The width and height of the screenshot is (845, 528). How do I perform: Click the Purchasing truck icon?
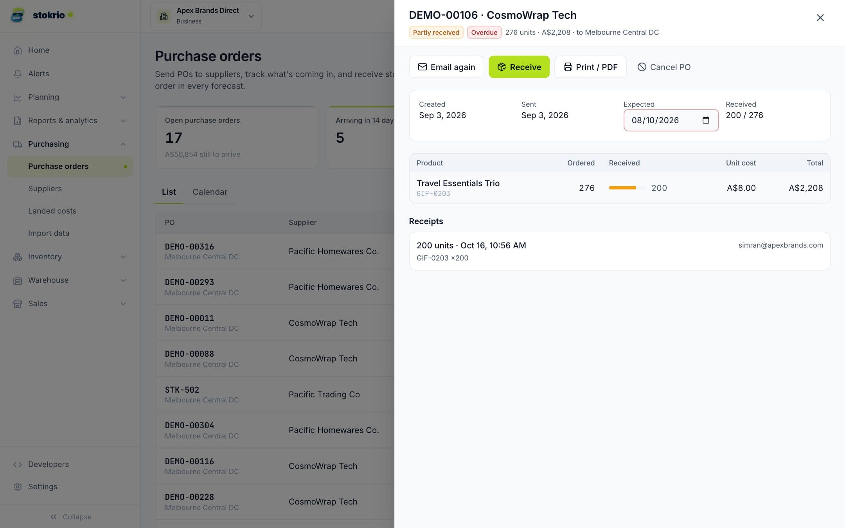[x=17, y=144]
